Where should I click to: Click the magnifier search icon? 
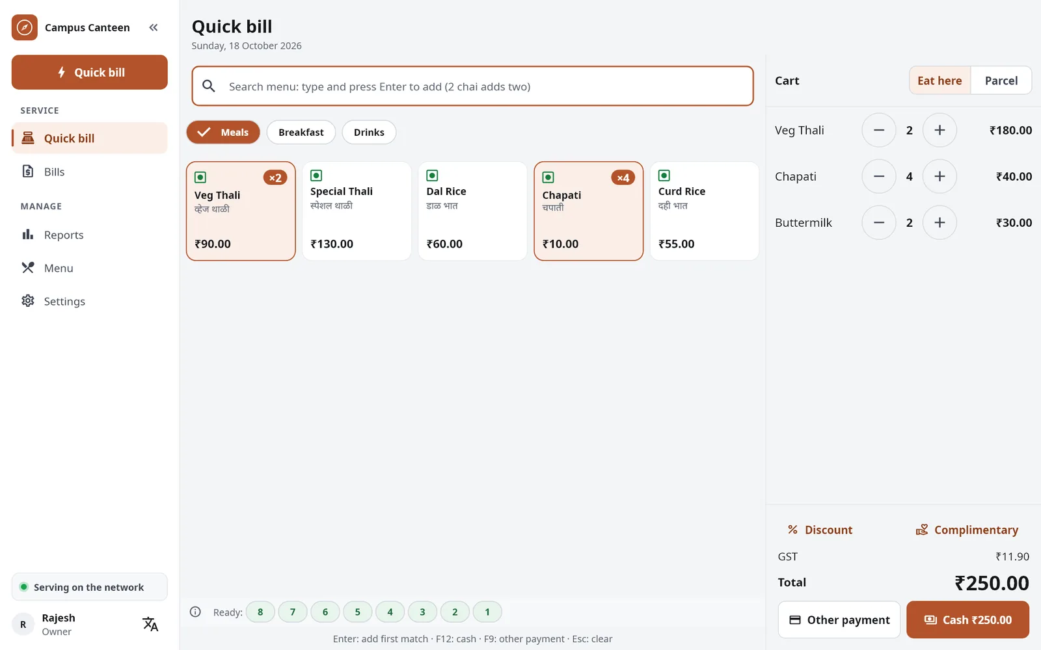(x=209, y=86)
